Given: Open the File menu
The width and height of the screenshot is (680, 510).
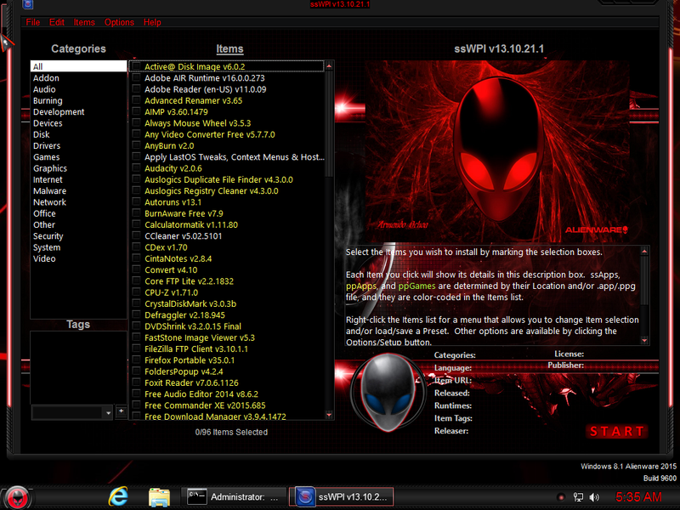Looking at the screenshot, I should pos(33,22).
